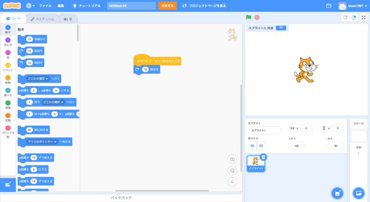Open the My Stuff folder icon
This screenshot has height=202, width=370.
point(329,6)
